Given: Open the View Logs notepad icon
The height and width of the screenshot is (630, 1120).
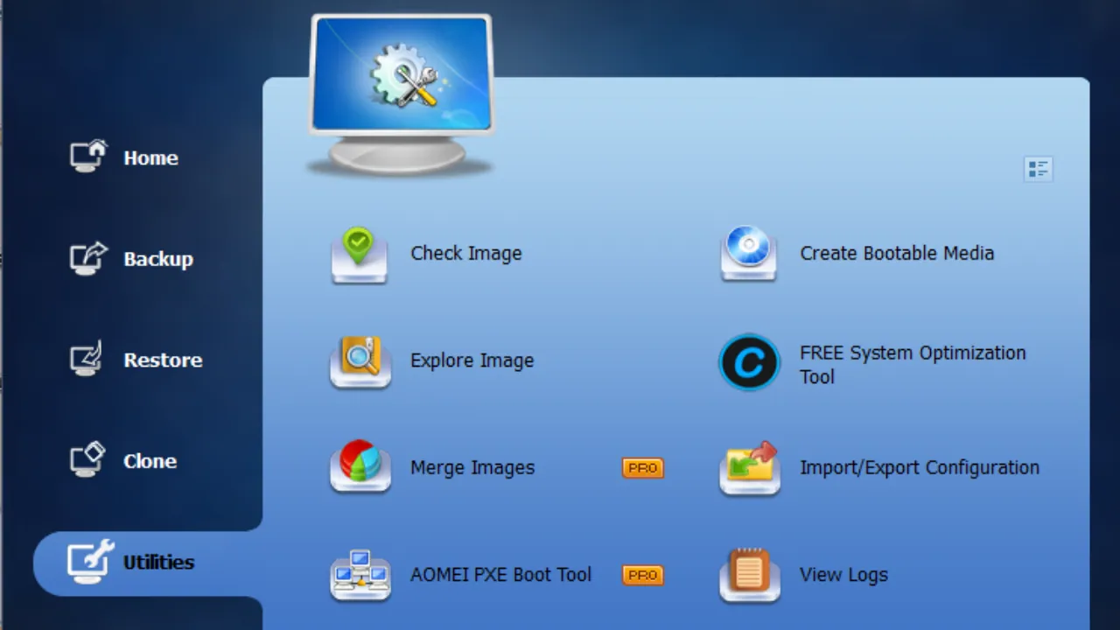Looking at the screenshot, I should [749, 575].
